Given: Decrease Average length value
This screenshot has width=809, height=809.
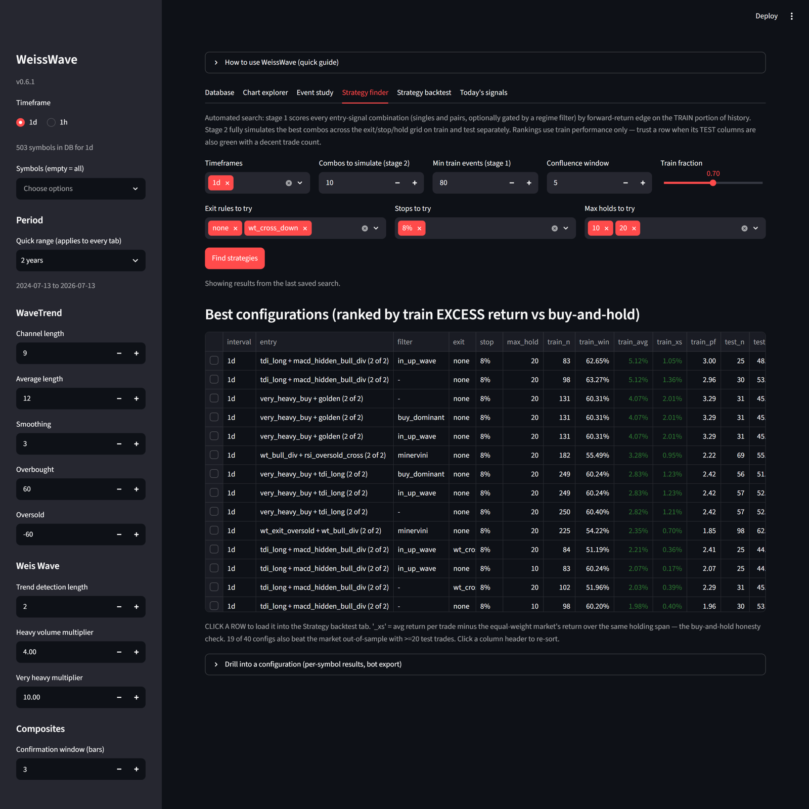Looking at the screenshot, I should pyautogui.click(x=119, y=398).
